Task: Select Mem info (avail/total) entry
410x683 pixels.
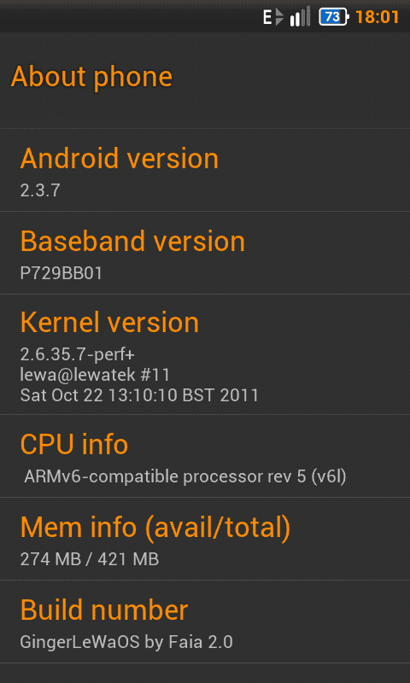Action: click(x=205, y=539)
